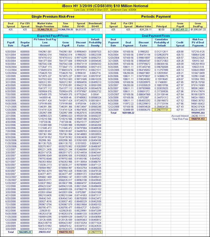
Task: Click the yellow cumulative probability cell '0.296777731'
Action: pos(161,110)
